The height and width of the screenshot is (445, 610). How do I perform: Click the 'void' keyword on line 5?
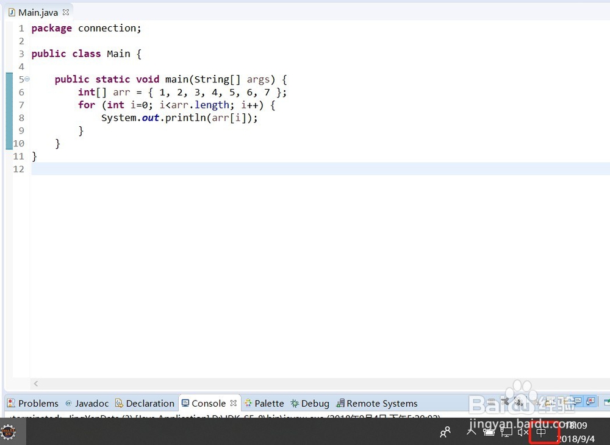point(148,79)
